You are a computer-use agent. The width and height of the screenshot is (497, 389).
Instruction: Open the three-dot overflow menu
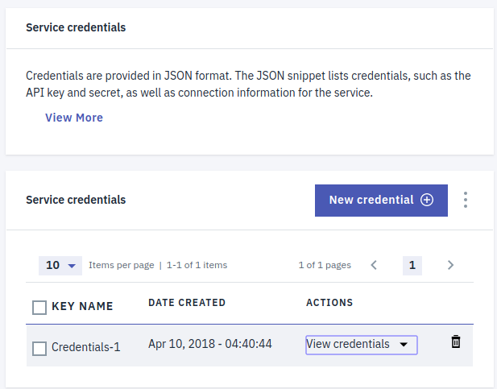[x=465, y=200]
